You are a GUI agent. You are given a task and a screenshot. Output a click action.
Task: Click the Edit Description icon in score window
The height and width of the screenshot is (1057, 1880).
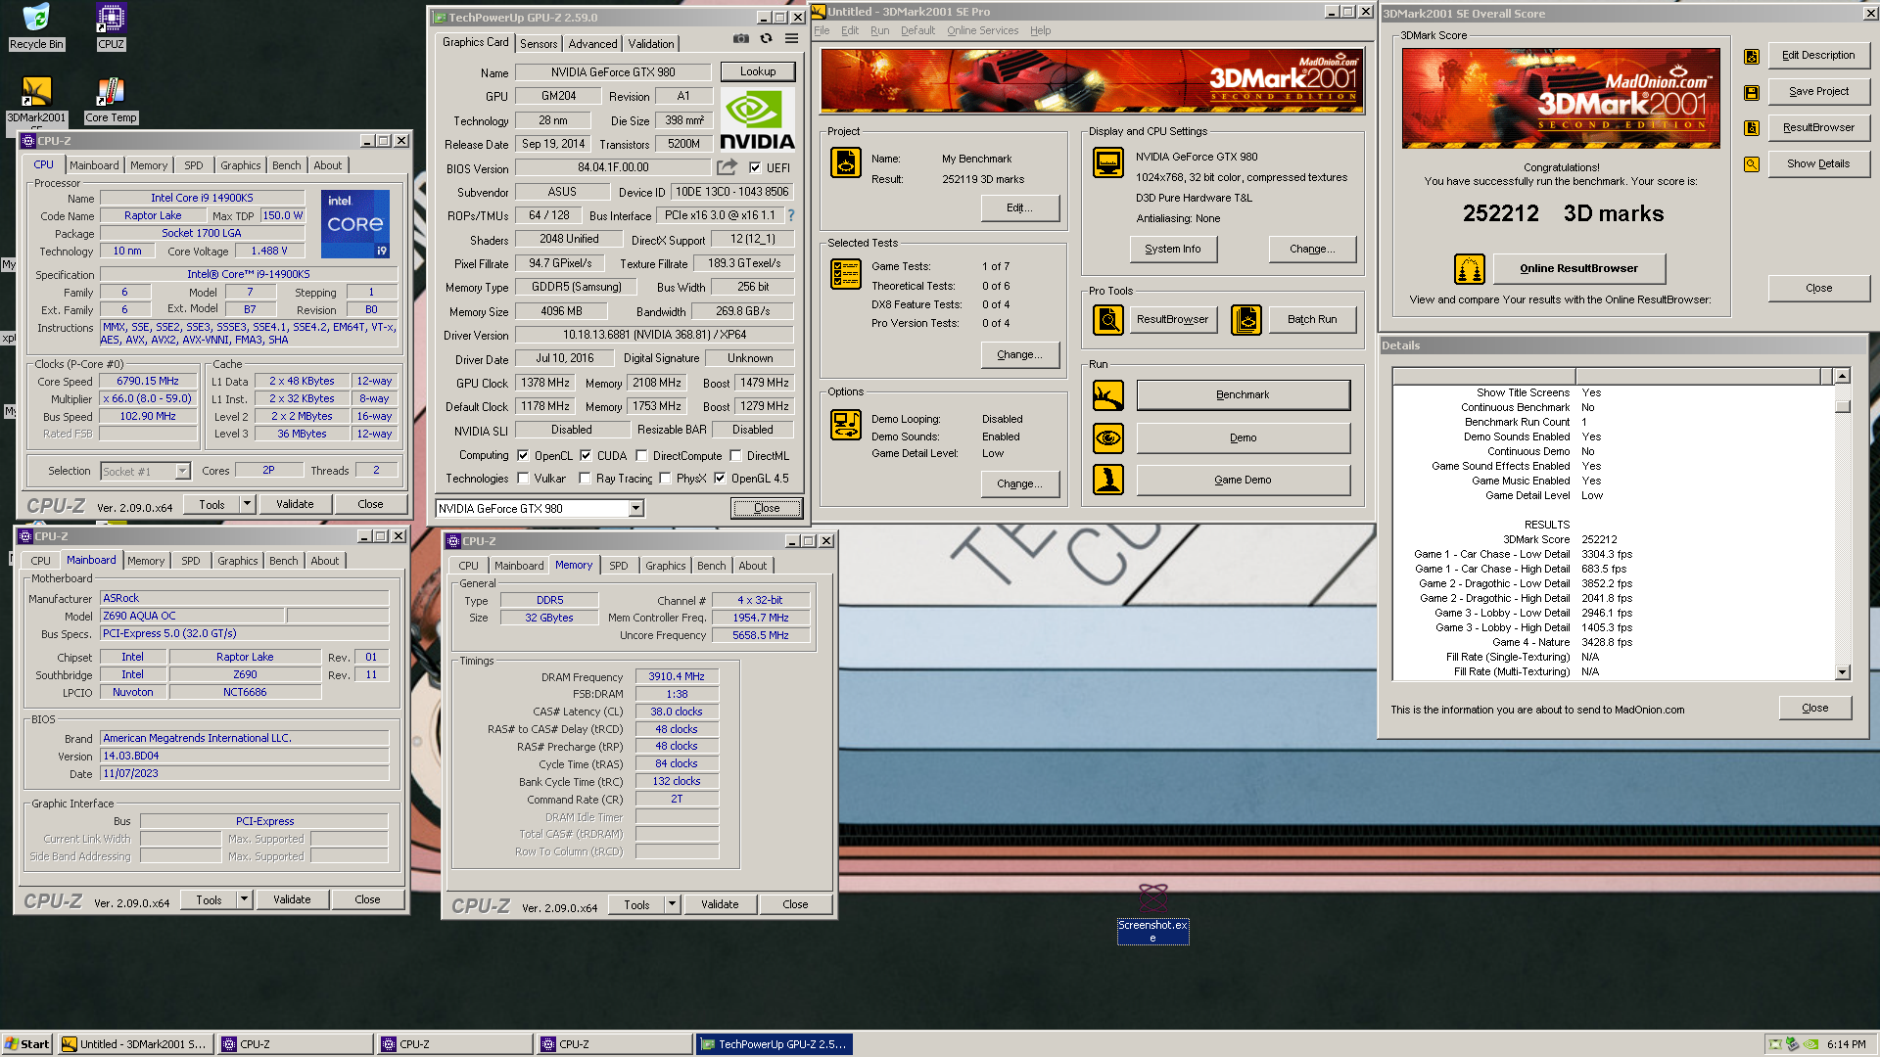(x=1752, y=56)
